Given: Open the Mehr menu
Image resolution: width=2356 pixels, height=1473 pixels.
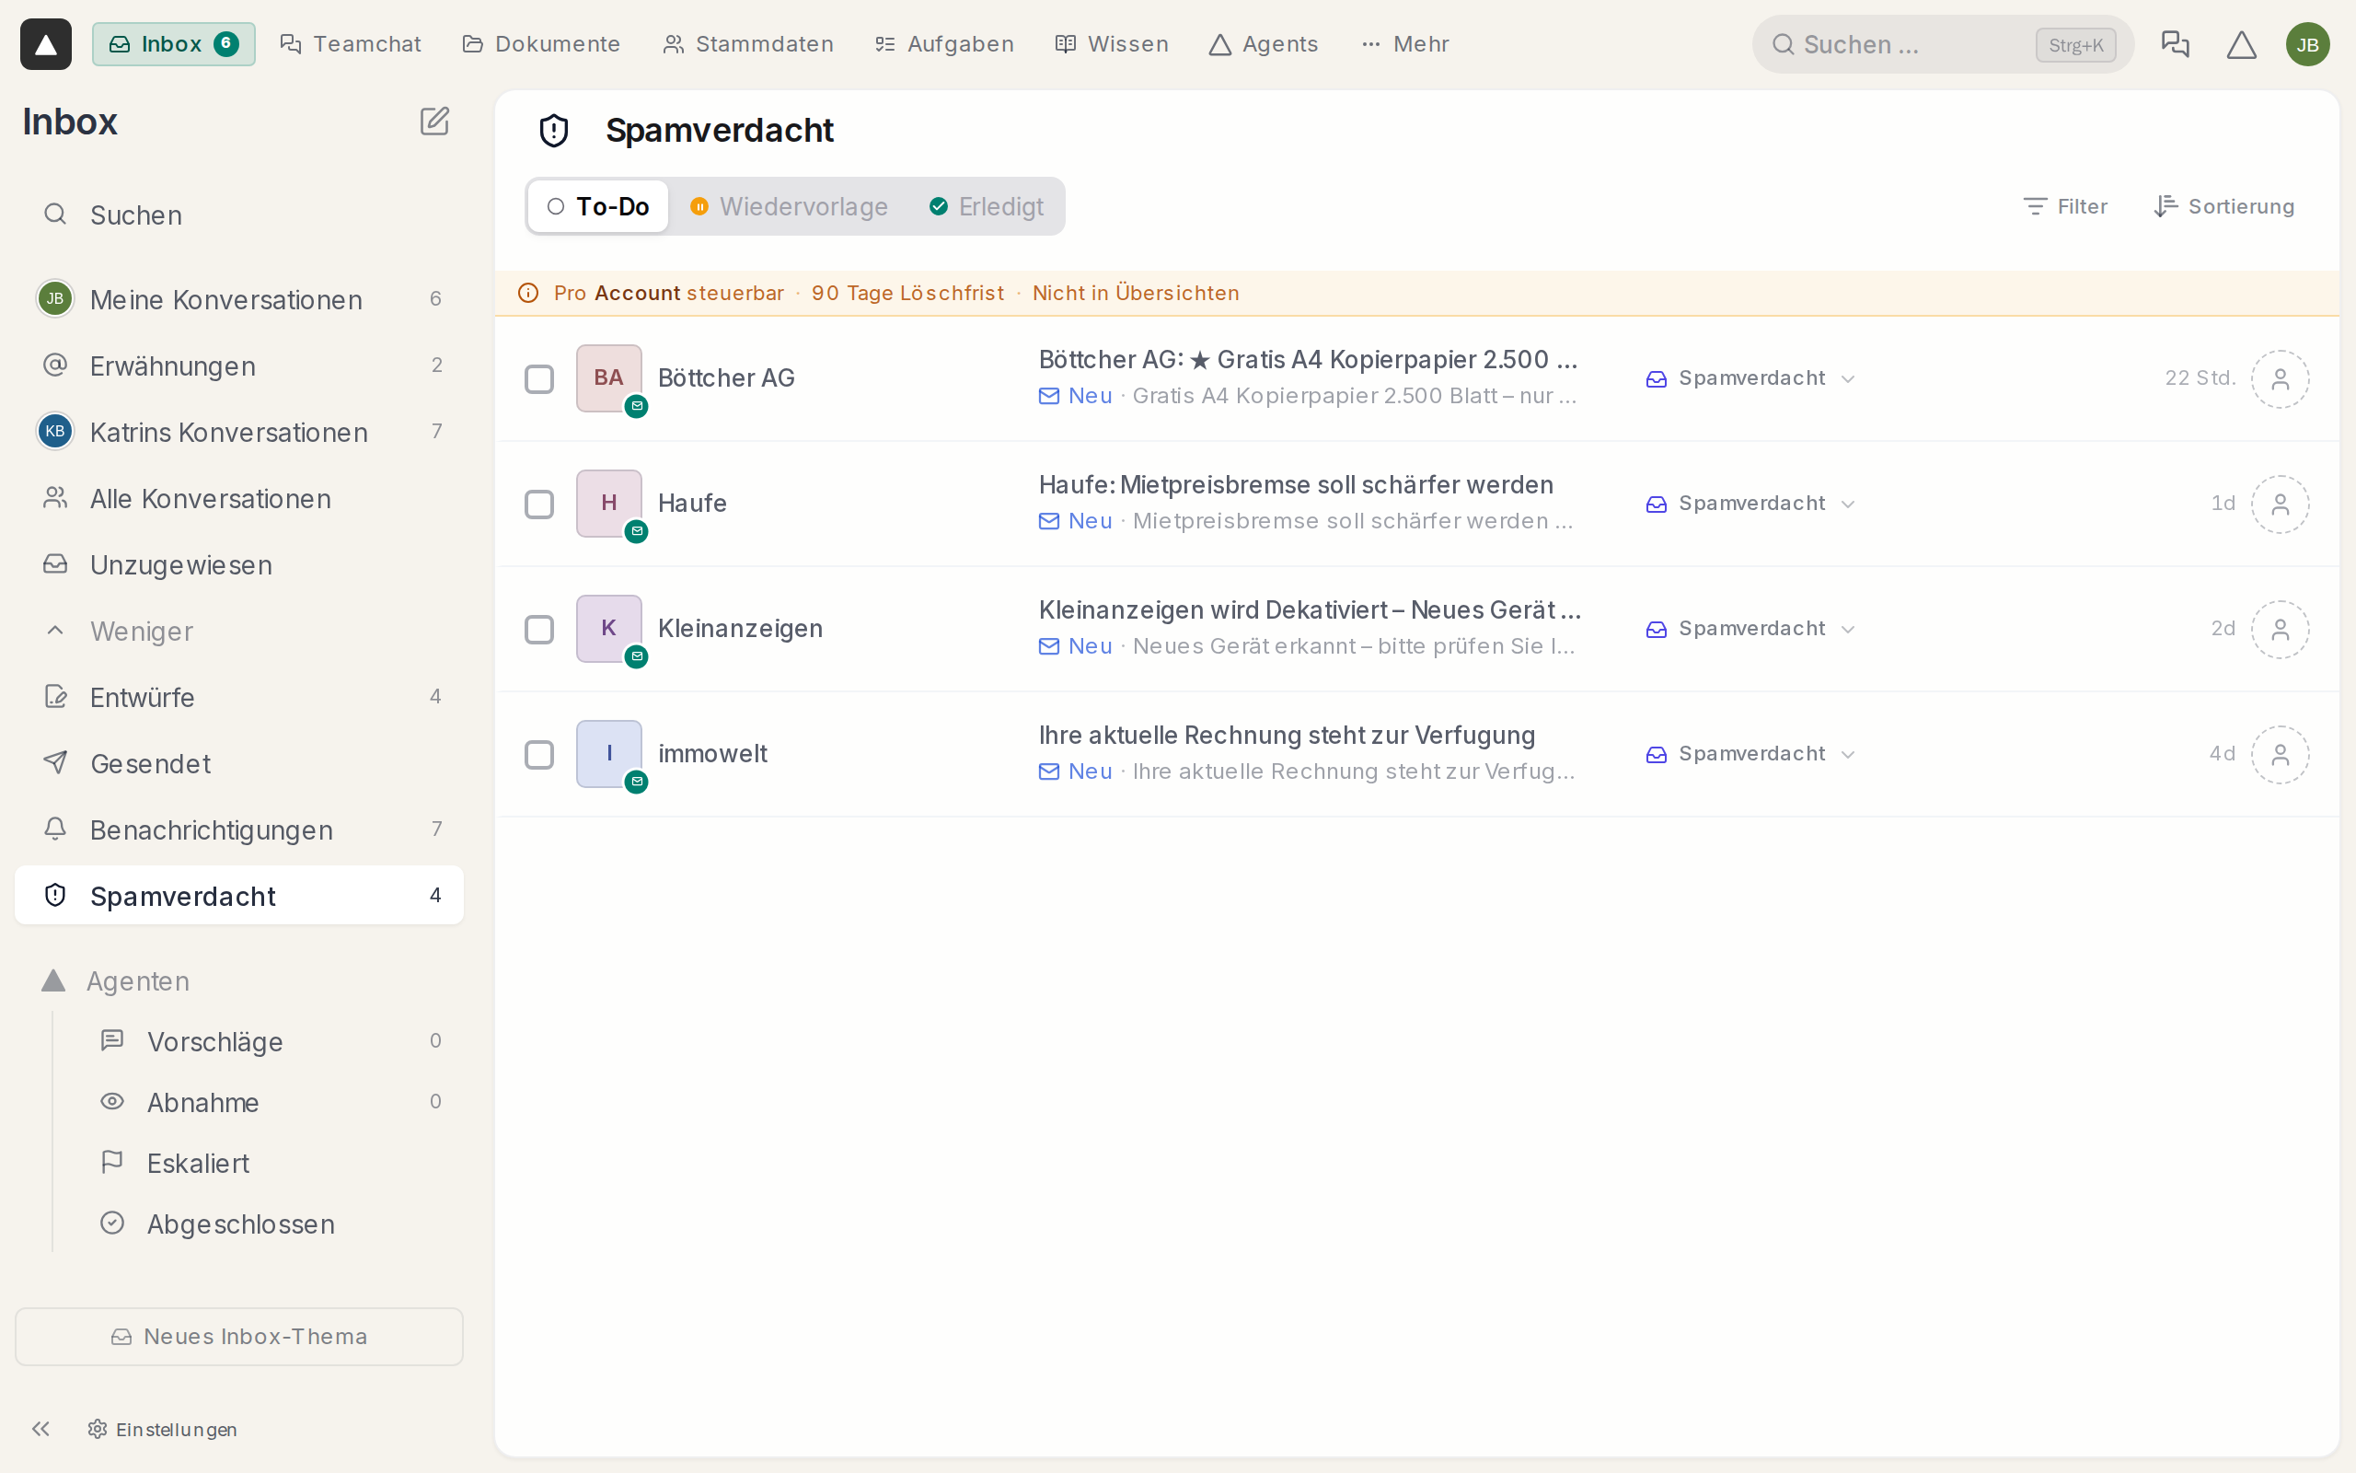Looking at the screenshot, I should click(x=1404, y=44).
